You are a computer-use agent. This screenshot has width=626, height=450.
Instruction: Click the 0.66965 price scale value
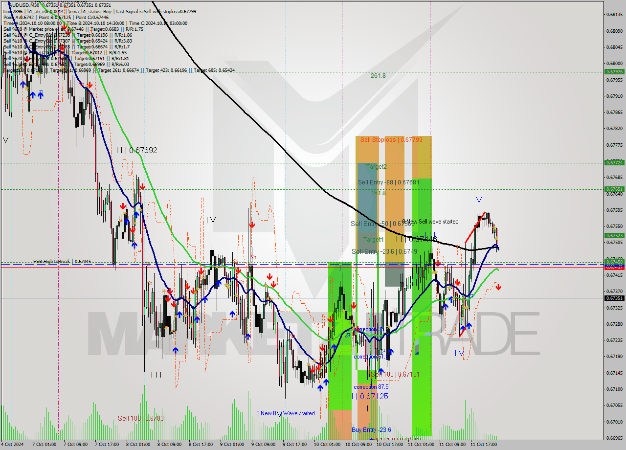coord(614,438)
